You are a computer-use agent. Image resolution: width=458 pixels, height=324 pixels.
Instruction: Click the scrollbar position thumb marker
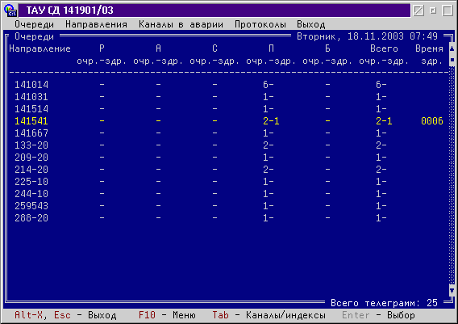coord(452,61)
